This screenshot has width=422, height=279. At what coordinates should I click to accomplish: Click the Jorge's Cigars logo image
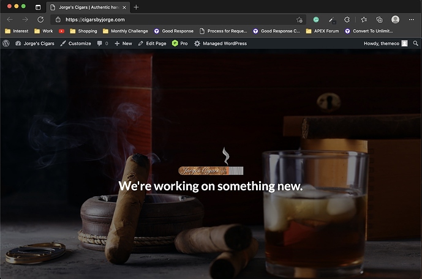point(210,170)
